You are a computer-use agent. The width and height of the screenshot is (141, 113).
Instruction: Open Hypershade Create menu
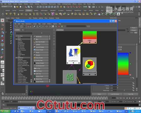click(x=35, y=24)
